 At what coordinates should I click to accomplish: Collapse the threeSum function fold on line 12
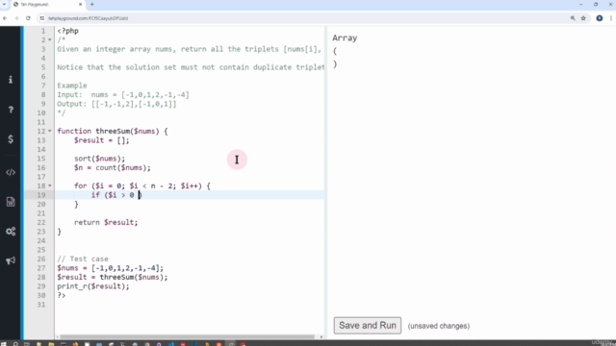[50, 131]
